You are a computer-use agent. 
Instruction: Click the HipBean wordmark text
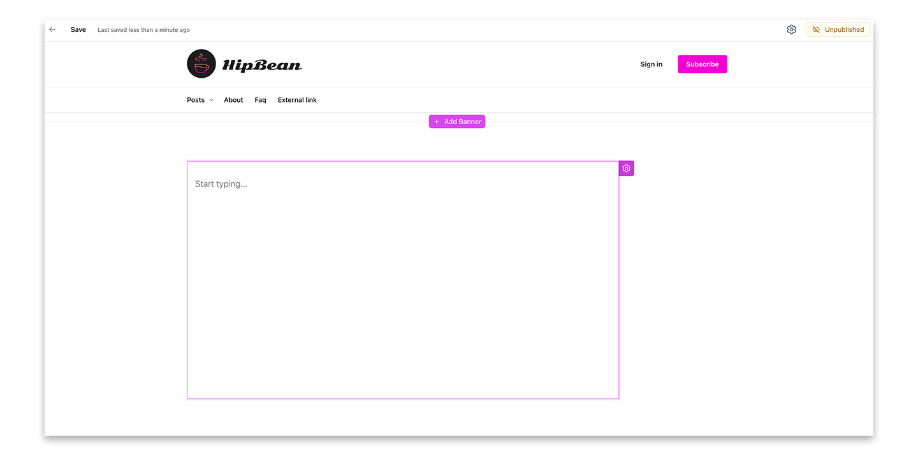[x=261, y=64]
